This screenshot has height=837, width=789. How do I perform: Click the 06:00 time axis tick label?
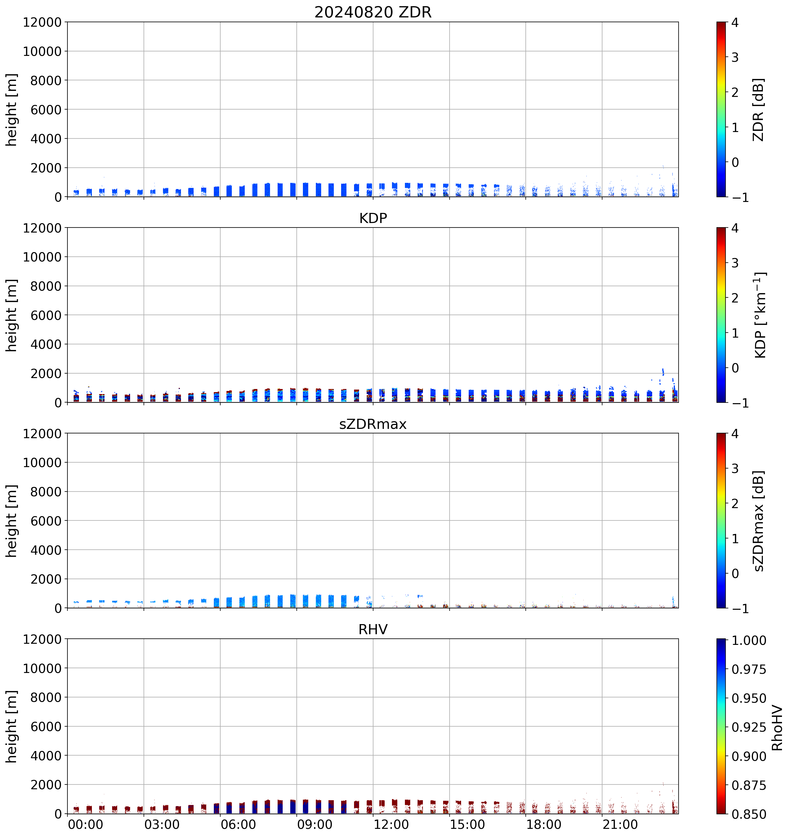[238, 824]
